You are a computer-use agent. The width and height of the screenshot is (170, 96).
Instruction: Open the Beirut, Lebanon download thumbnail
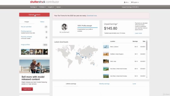[106, 47]
